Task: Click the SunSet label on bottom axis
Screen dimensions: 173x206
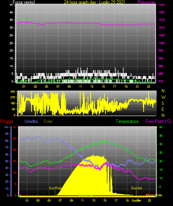Action: click(136, 200)
